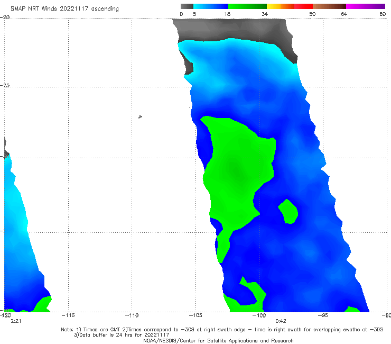The height and width of the screenshot is (344, 391).
Task: Select the magenta-purple segment of the color bar
Action: (366, 6)
